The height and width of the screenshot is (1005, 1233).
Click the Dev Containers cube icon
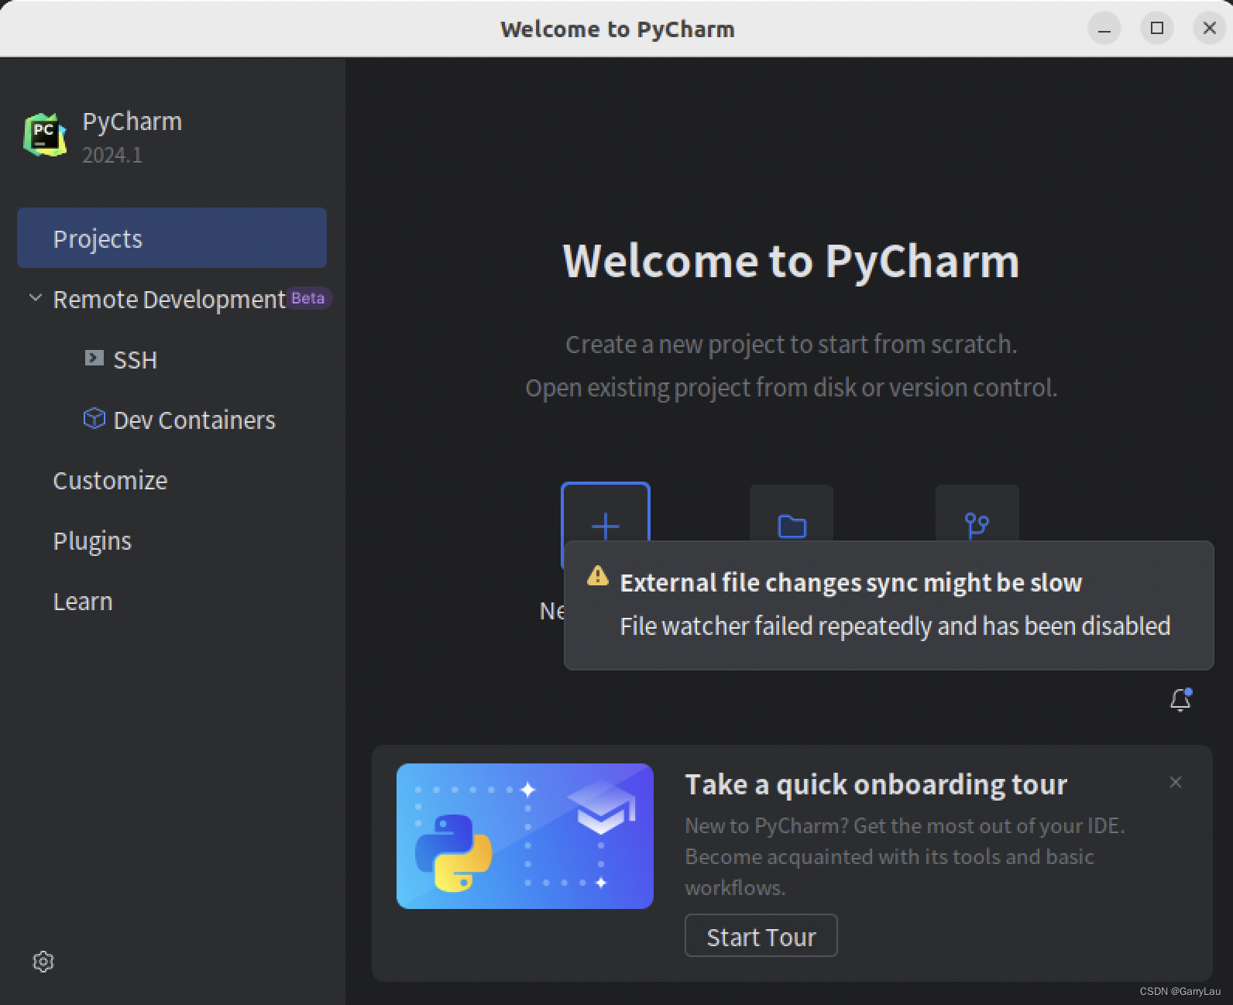click(94, 418)
